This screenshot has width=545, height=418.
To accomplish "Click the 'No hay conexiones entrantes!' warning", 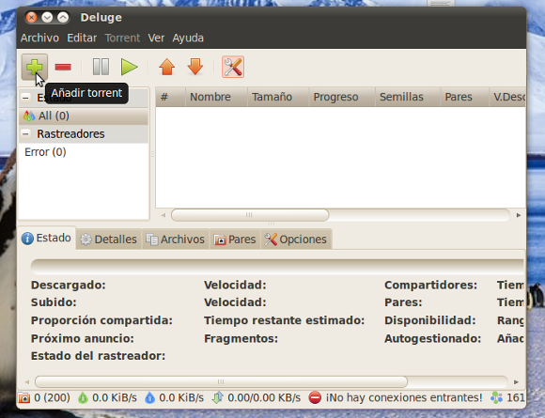I will pyautogui.click(x=396, y=397).
